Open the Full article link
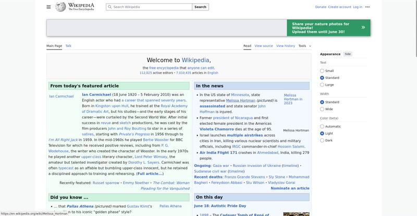 pos(150,174)
